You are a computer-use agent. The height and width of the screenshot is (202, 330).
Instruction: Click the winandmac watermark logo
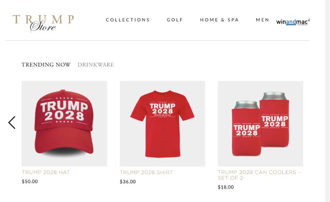click(293, 22)
